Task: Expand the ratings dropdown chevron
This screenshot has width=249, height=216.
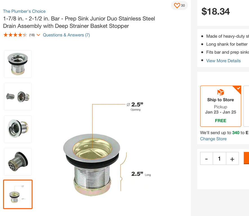Action: (38, 35)
